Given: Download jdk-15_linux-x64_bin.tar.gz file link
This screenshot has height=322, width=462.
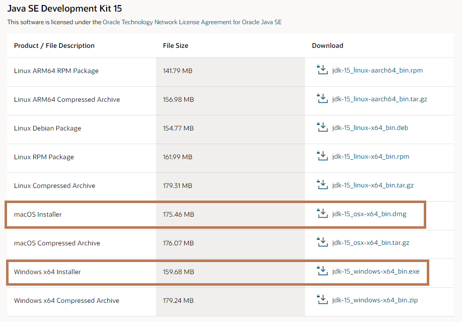Looking at the screenshot, I should pos(373,185).
